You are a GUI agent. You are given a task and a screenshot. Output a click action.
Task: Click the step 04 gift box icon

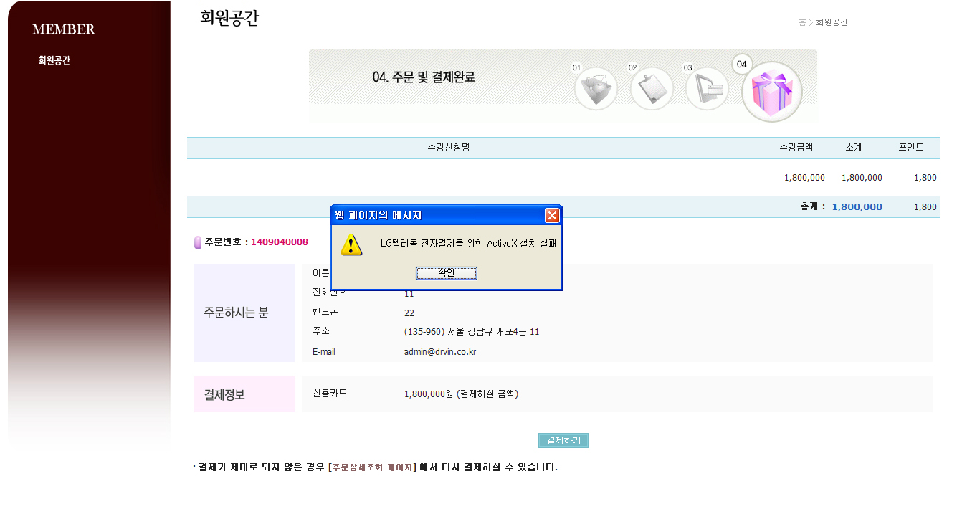[x=771, y=92]
